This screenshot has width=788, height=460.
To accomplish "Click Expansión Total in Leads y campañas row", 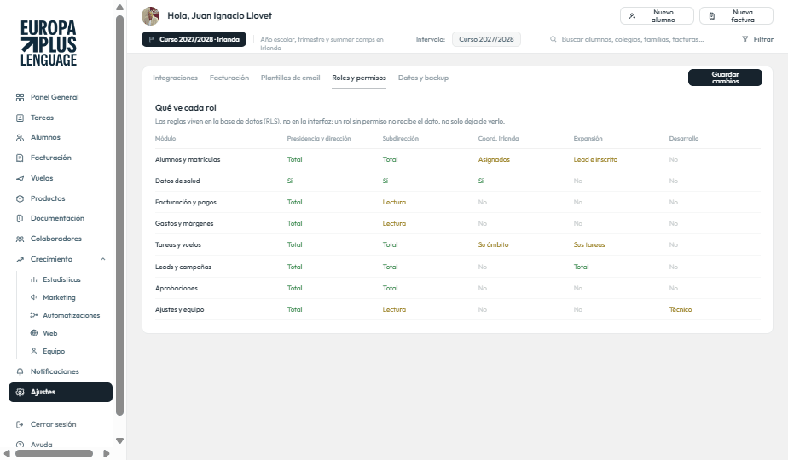I will click(x=581, y=267).
